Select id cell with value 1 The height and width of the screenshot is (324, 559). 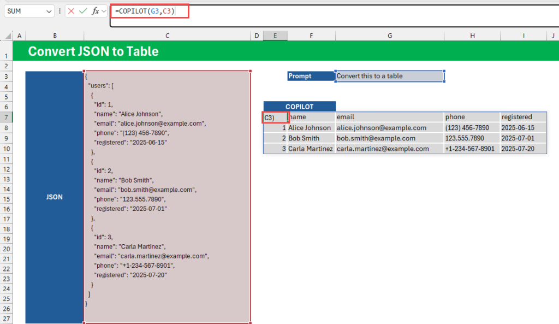click(x=275, y=128)
